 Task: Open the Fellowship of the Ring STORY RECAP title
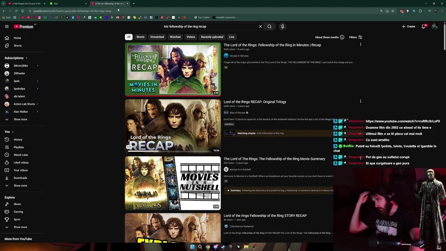click(x=265, y=216)
